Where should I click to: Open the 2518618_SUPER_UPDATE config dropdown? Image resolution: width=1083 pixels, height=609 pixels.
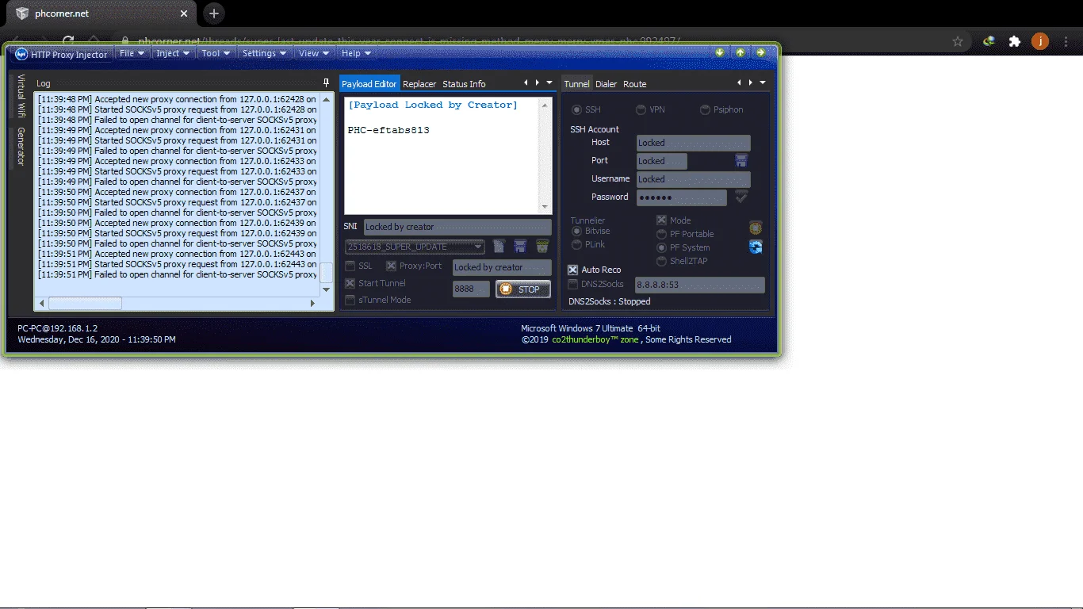tap(415, 247)
